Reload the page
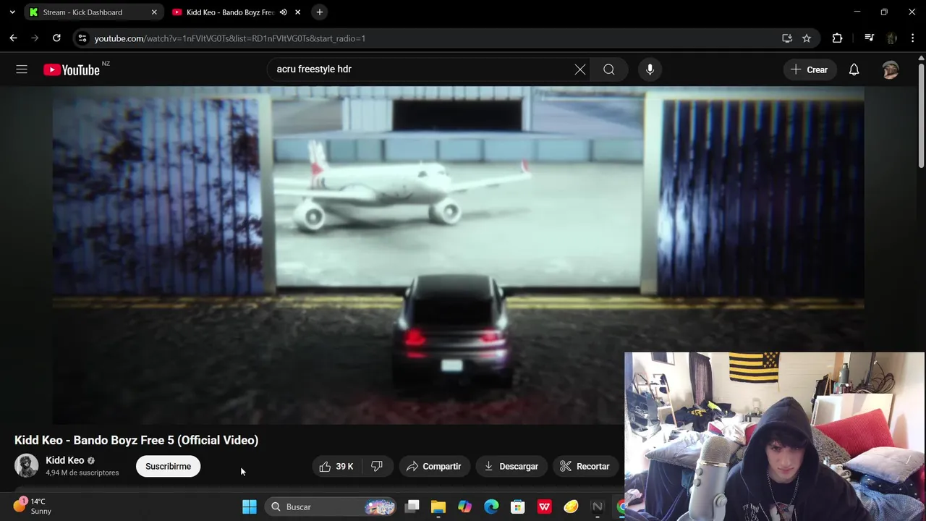Image resolution: width=926 pixels, height=521 pixels. pyautogui.click(x=56, y=38)
